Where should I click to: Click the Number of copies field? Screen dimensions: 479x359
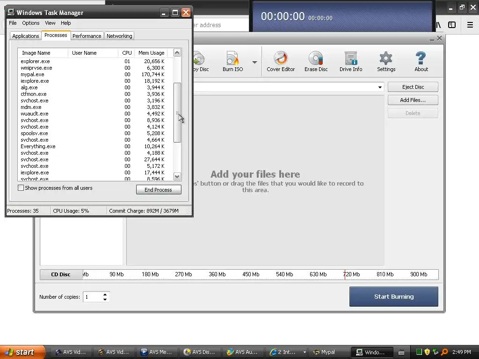[x=93, y=297]
